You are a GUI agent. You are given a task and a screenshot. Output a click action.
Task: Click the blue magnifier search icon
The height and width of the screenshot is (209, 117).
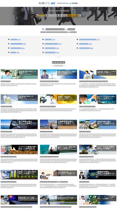43,29
